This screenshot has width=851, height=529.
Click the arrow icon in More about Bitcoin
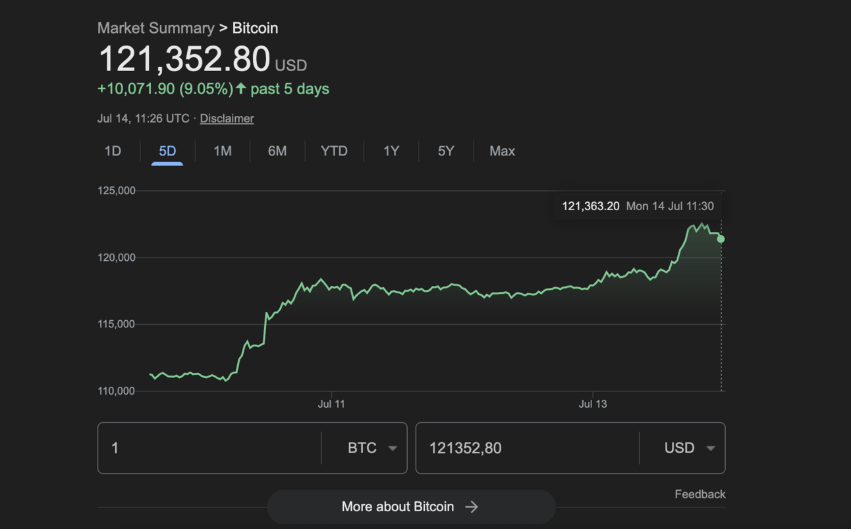click(x=472, y=507)
